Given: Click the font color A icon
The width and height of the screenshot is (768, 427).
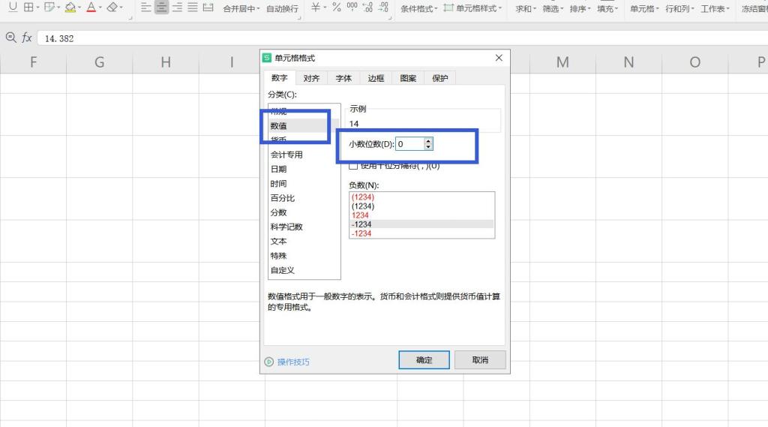Looking at the screenshot, I should (x=91, y=8).
